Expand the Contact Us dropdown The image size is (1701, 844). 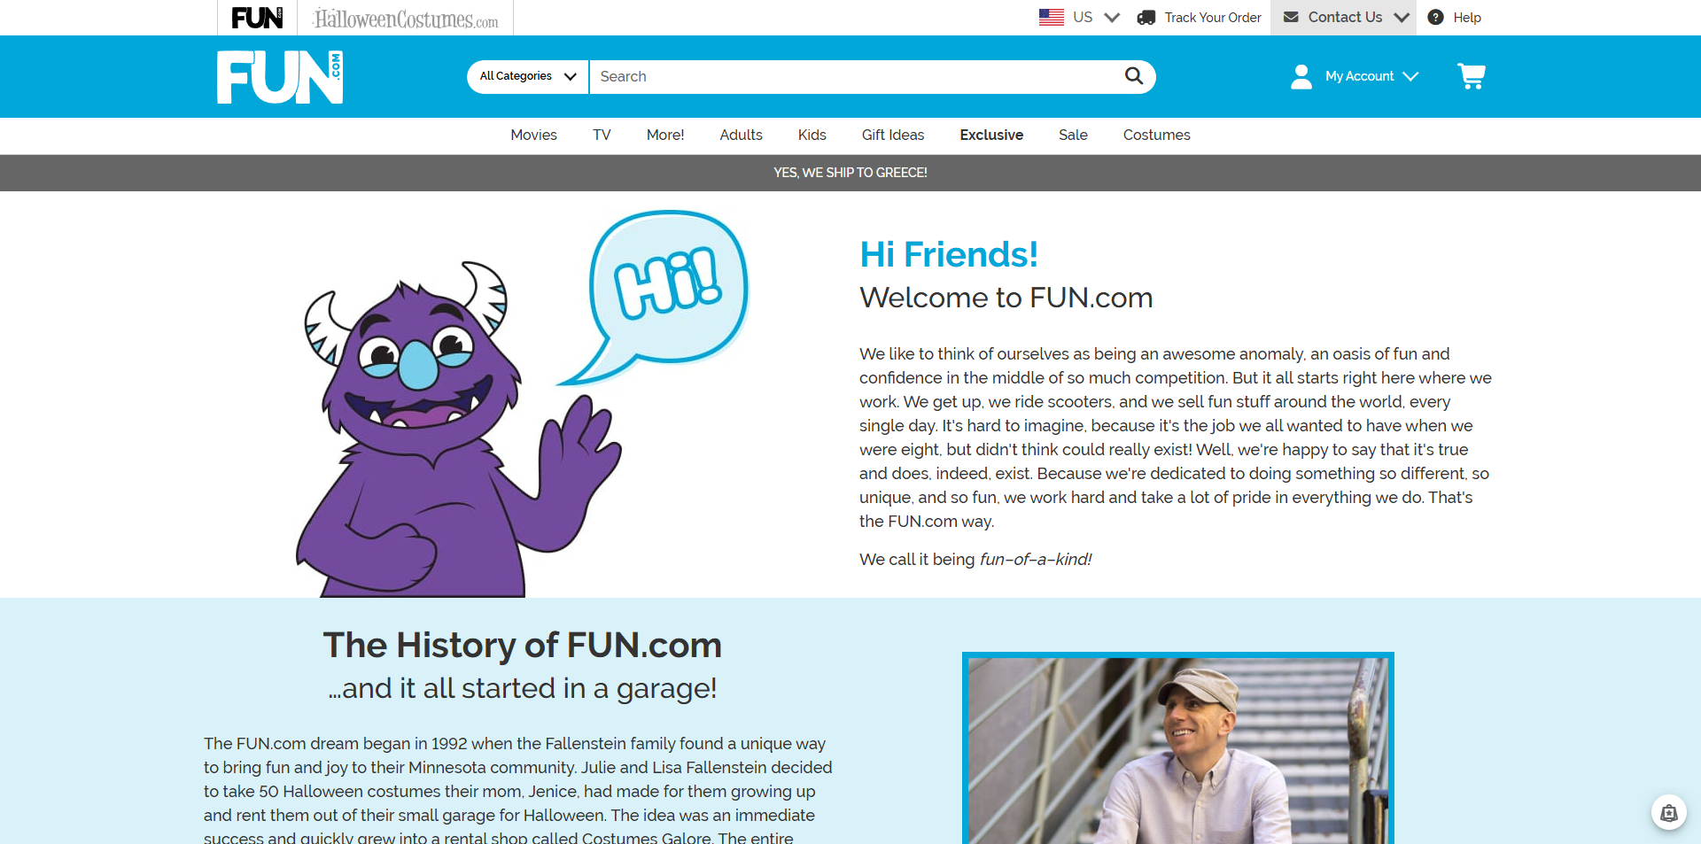click(1344, 17)
